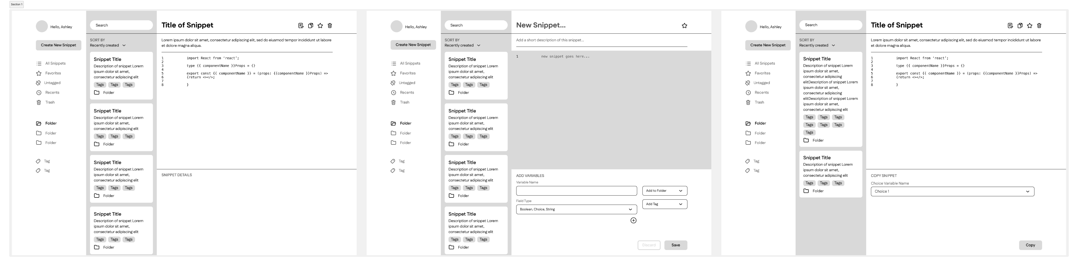Click trash icon in the leftmost frame's snippet header
Image resolution: width=1078 pixels, height=266 pixels.
(330, 25)
